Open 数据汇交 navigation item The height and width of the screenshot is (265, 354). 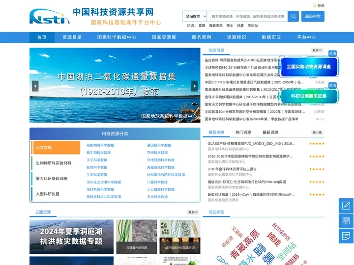[x=271, y=37]
